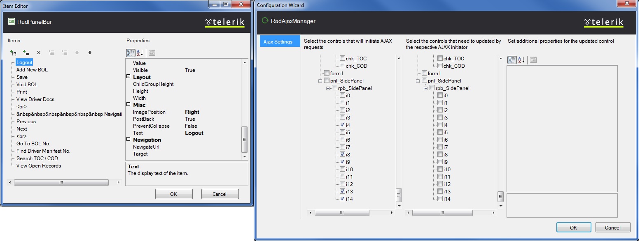Click scroll-up arrow of the initiator controls tree
The height and width of the screenshot is (241, 640).
[x=399, y=58]
